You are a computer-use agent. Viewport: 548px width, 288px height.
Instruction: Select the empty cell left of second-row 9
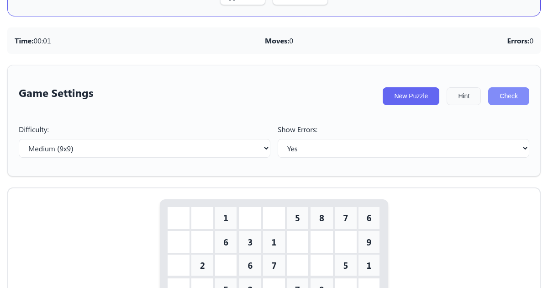point(345,242)
